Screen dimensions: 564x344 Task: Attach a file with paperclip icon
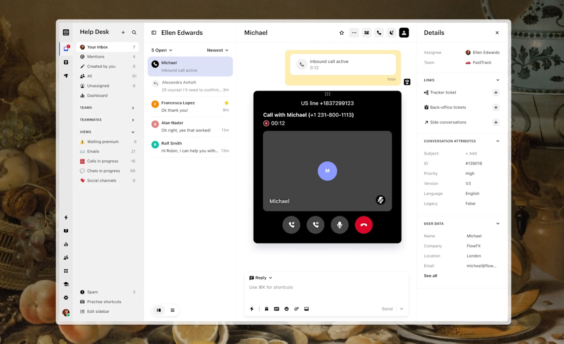296,309
